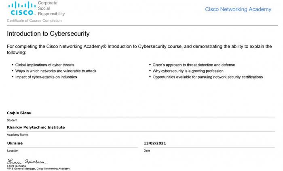Click the Introduction to Cybersecurity title

pyautogui.click(x=48, y=34)
